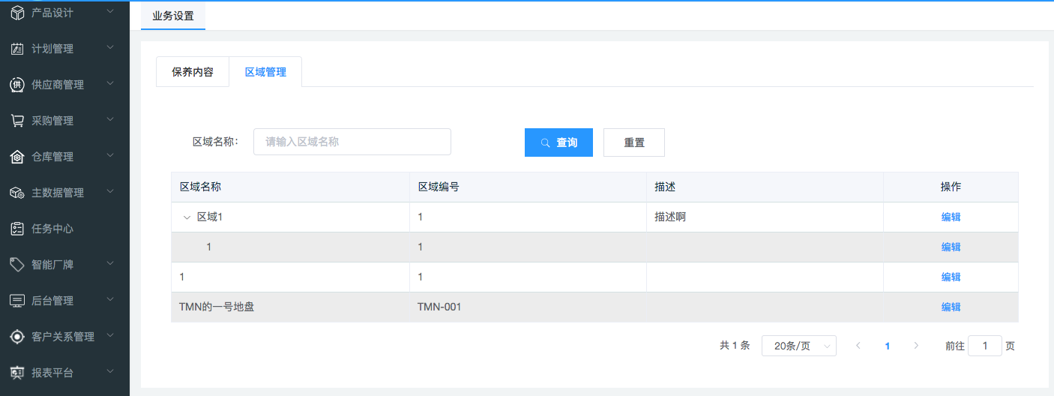1054x396 pixels.
Task: Click the 重置 reset button
Action: (x=633, y=142)
